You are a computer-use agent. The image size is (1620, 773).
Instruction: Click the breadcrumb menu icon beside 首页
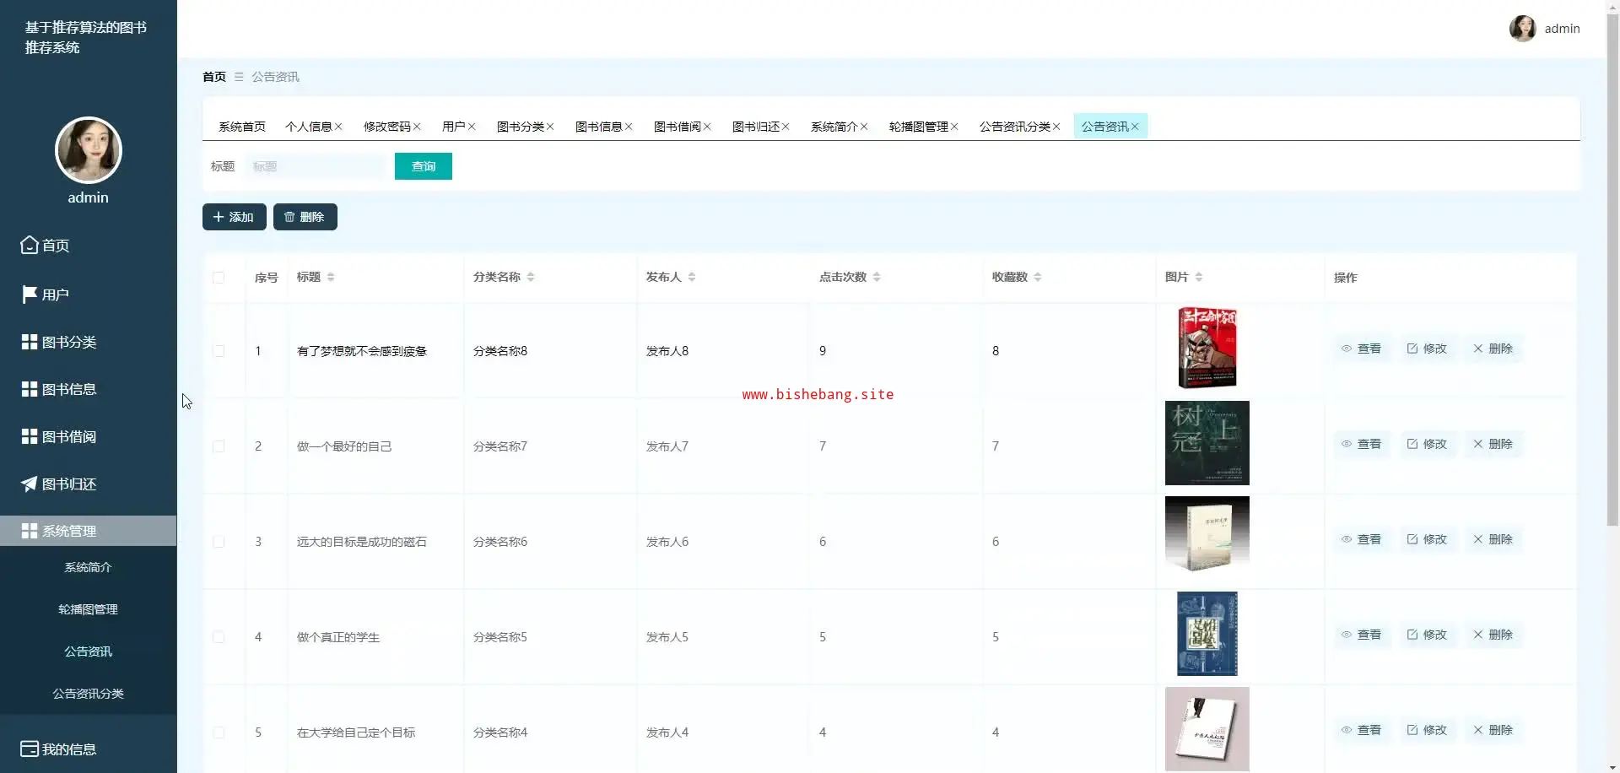(x=239, y=77)
